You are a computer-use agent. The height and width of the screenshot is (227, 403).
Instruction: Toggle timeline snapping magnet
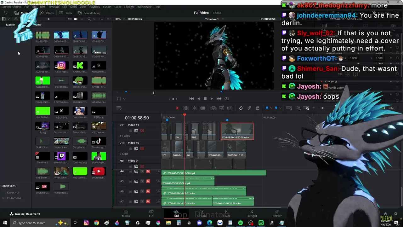[x=241, y=108]
